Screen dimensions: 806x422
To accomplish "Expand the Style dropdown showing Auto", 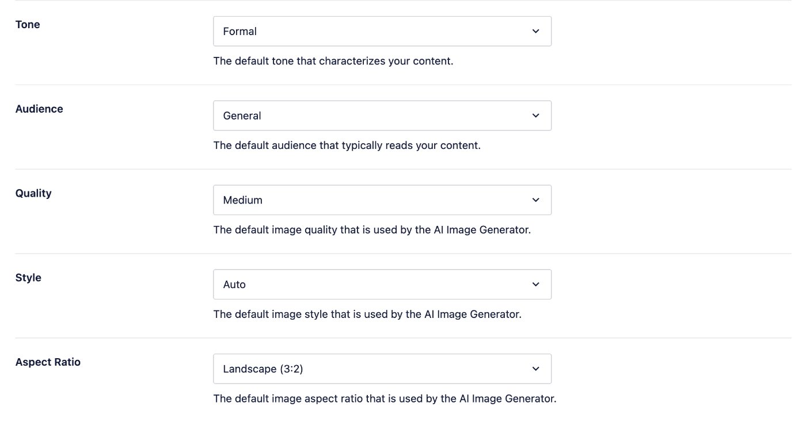I will pos(382,284).
